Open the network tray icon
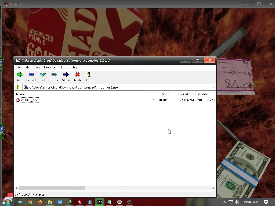The height and width of the screenshot is (206, 275). (x=231, y=202)
